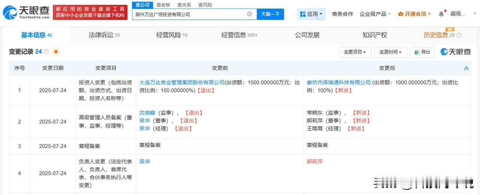Click the 变更日期 column header

tap(53, 68)
